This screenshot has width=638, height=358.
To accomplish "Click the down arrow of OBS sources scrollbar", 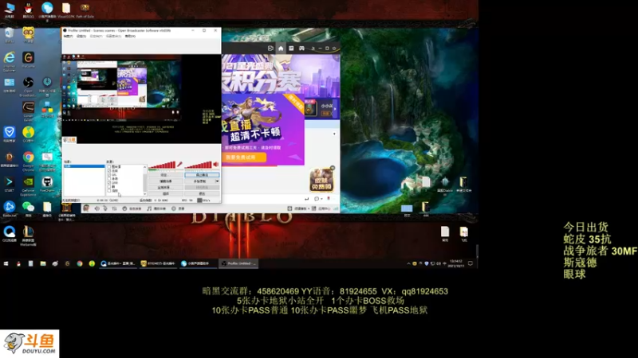I will click(145, 194).
